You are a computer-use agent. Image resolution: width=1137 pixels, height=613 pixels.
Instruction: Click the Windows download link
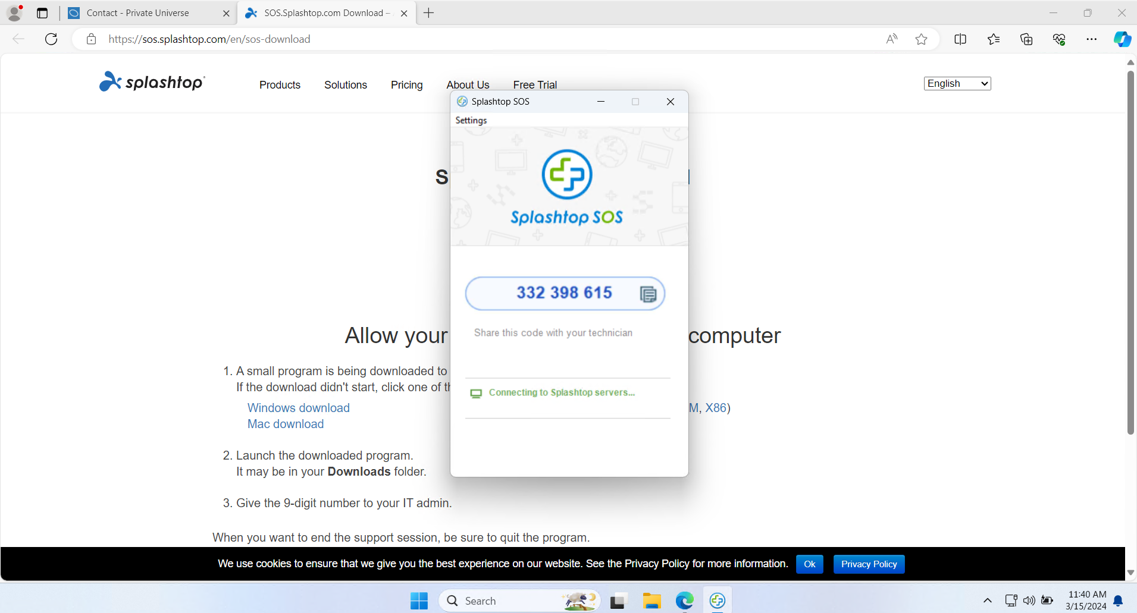coord(298,408)
